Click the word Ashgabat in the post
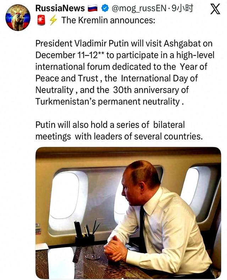227x280 pixels. (x=183, y=44)
